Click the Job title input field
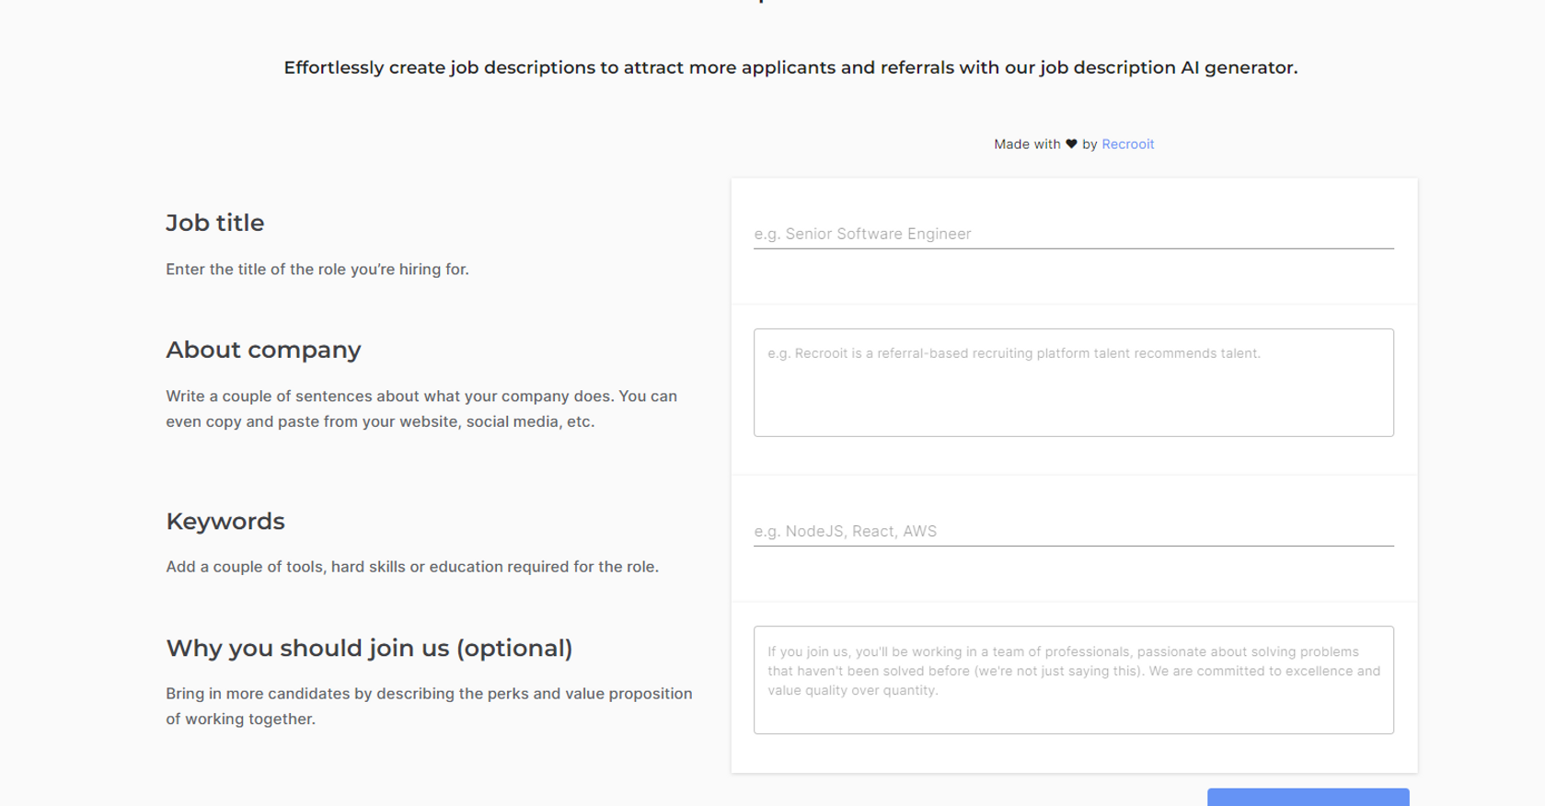The image size is (1545, 806). (1073, 234)
